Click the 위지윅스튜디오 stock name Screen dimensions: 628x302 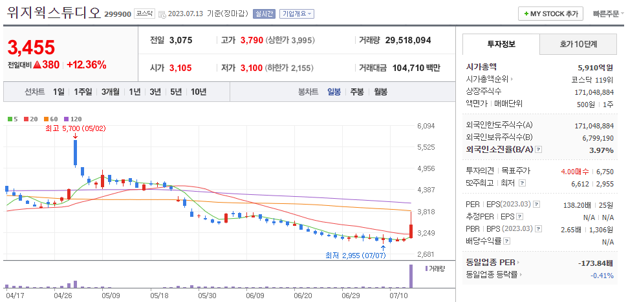[x=54, y=13]
